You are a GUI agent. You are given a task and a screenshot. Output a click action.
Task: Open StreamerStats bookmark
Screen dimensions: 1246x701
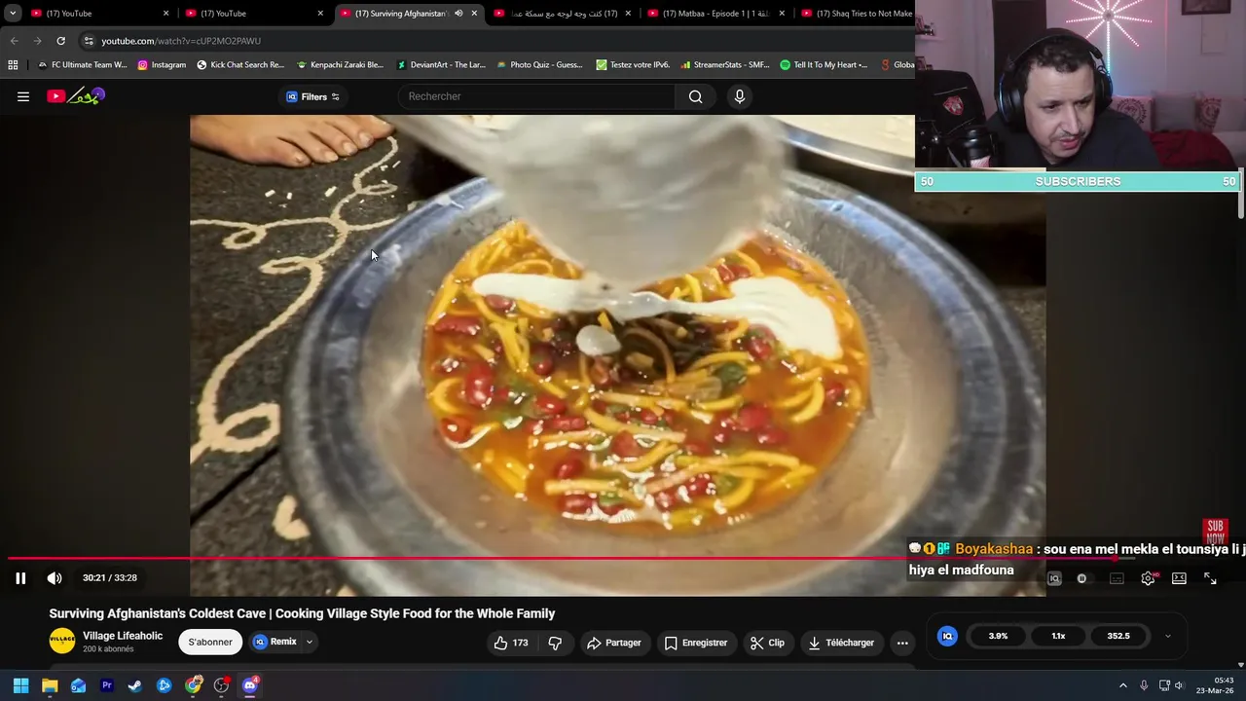pyautogui.click(x=725, y=65)
